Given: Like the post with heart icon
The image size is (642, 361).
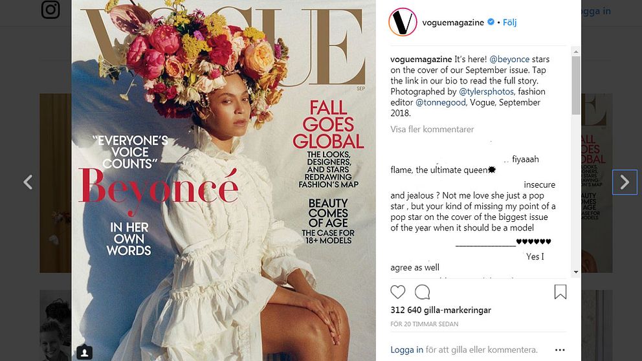Looking at the screenshot, I should [397, 292].
